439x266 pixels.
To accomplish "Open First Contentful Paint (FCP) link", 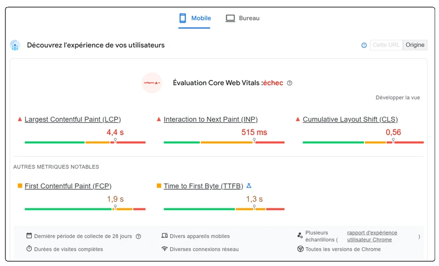I will click(68, 186).
